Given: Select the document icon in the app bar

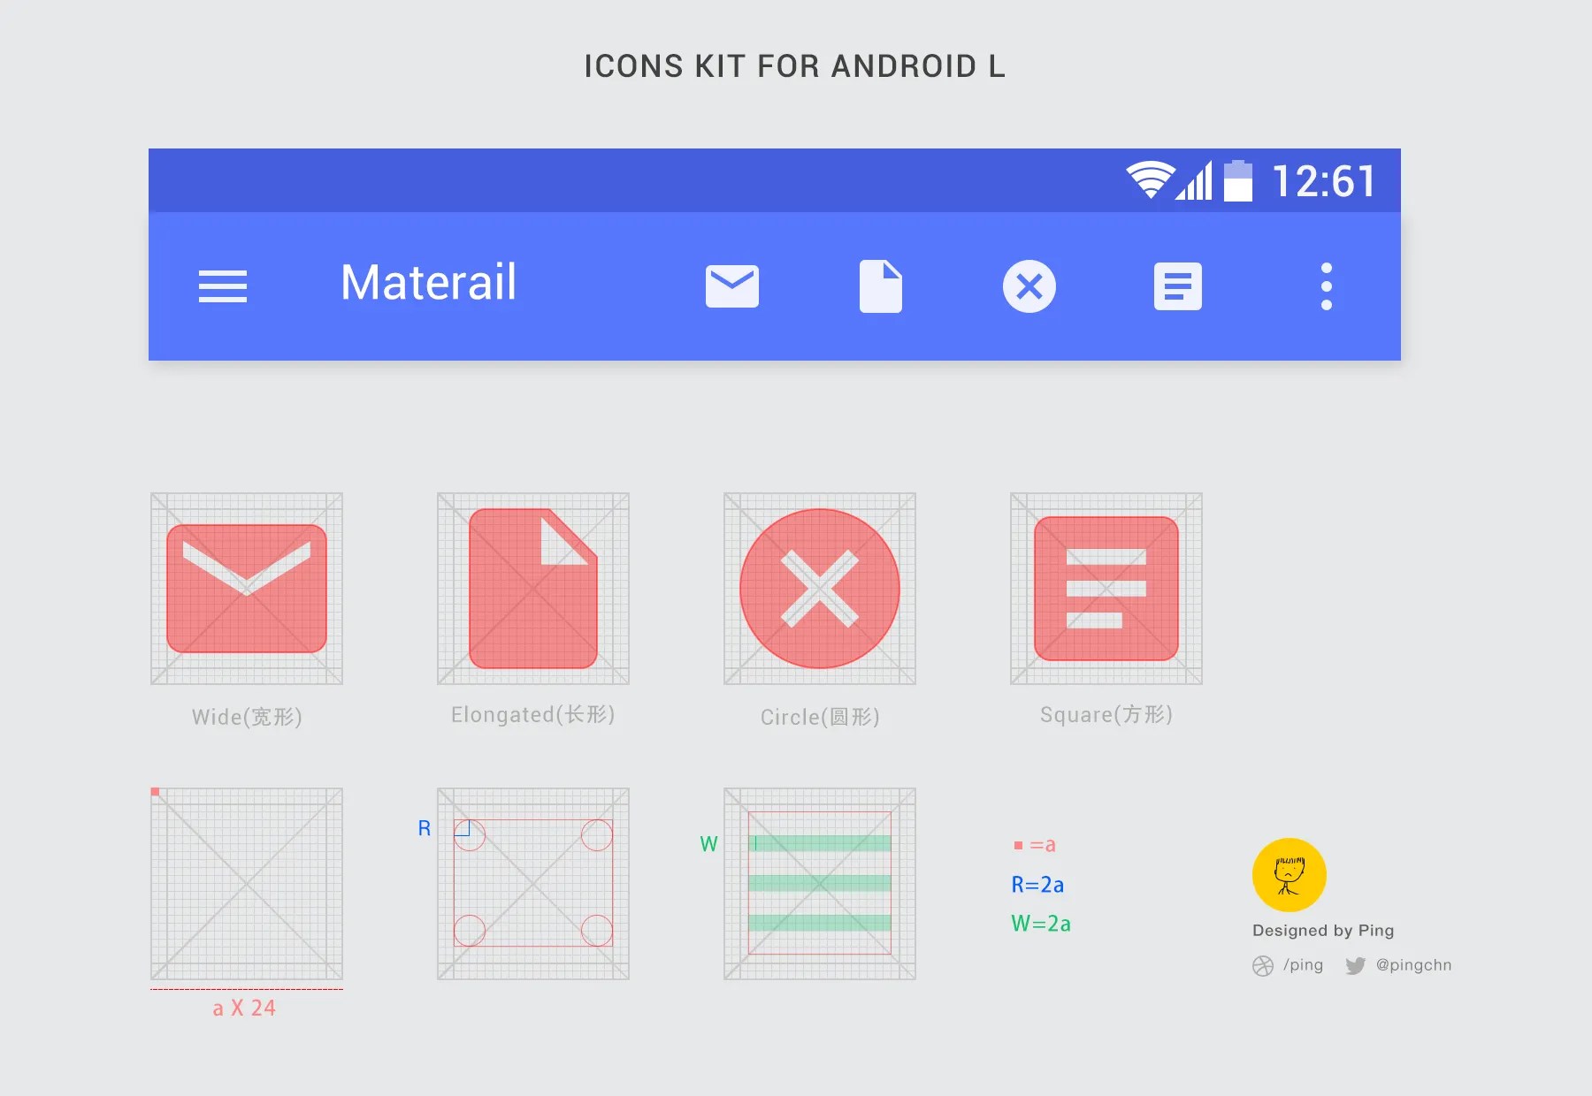Looking at the screenshot, I should [x=881, y=285].
